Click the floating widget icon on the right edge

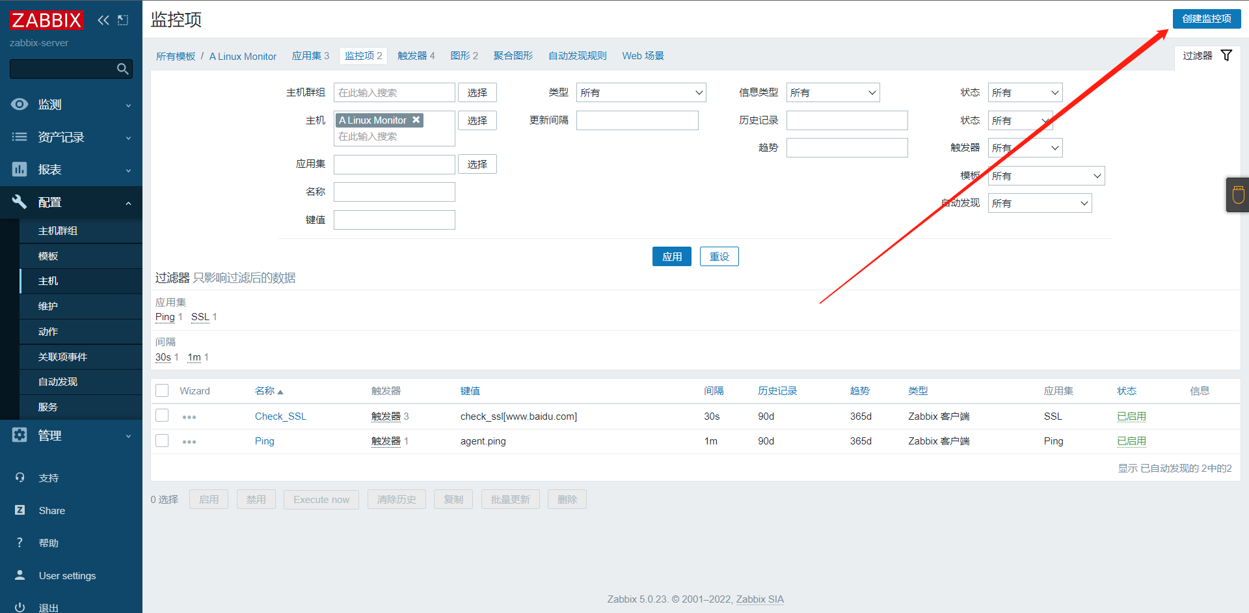coord(1238,195)
